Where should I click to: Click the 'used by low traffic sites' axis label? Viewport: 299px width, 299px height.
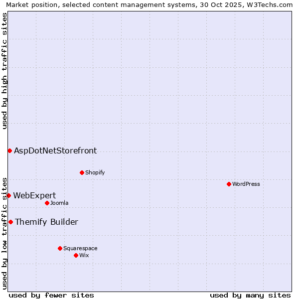coord(4,233)
